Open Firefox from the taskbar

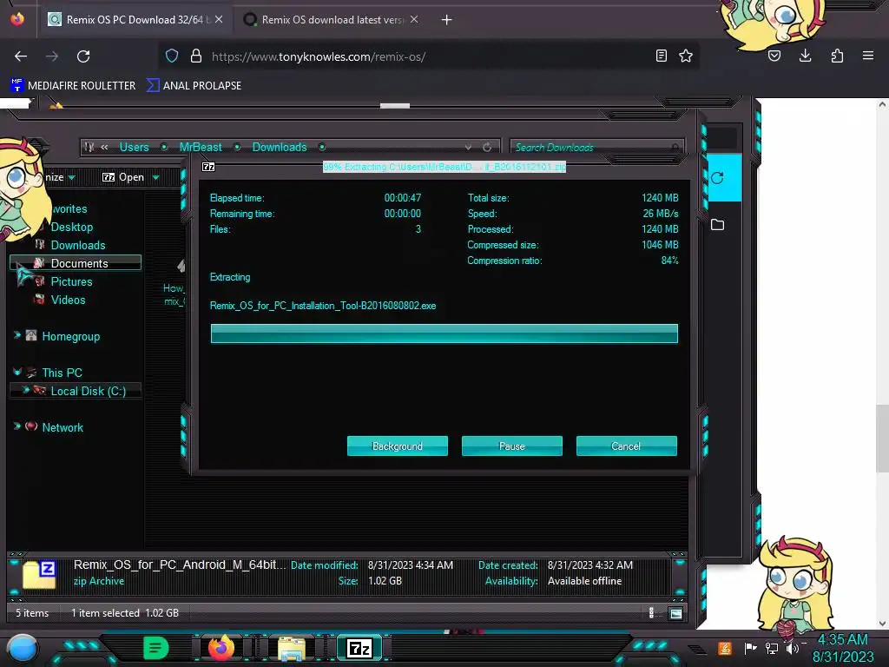(x=221, y=648)
